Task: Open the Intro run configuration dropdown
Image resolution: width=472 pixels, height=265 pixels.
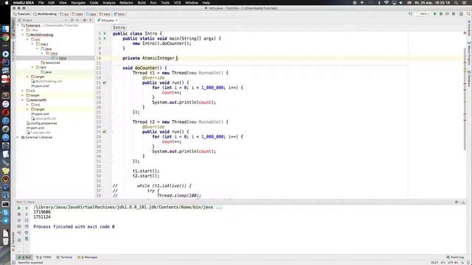Action: point(424,14)
